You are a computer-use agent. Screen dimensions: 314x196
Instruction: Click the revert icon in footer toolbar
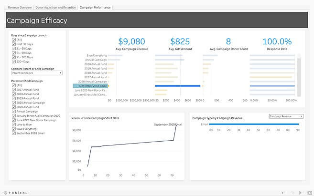301,193
